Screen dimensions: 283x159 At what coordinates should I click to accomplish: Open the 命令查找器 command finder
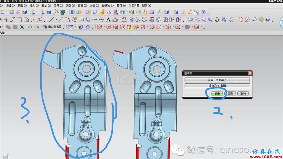coord(52,27)
